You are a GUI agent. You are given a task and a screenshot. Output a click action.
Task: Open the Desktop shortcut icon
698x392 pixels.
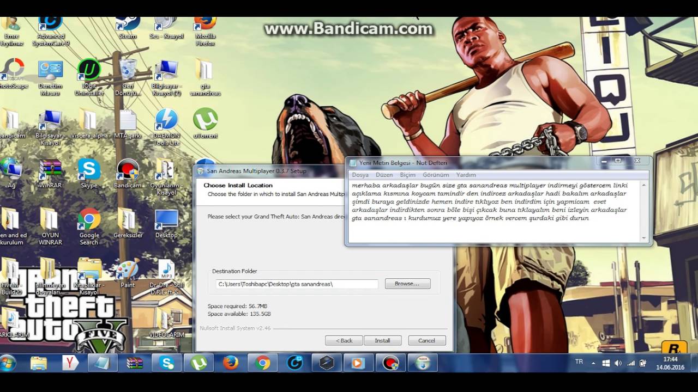166,223
